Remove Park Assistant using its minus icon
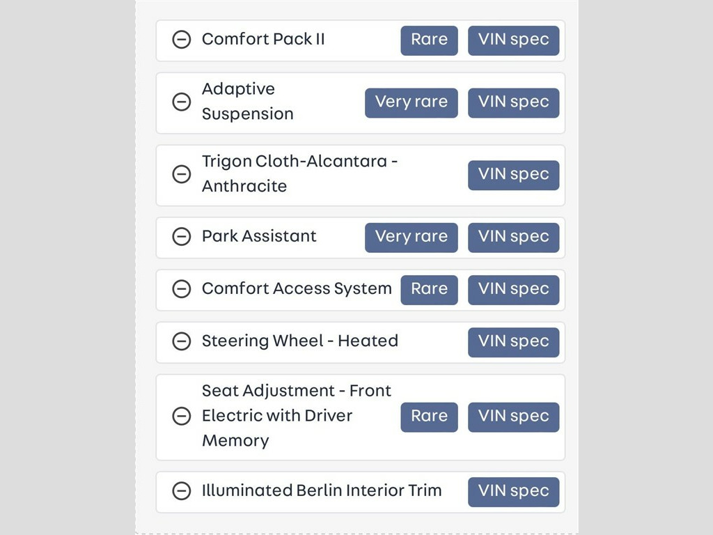The height and width of the screenshot is (535, 713). (x=181, y=237)
